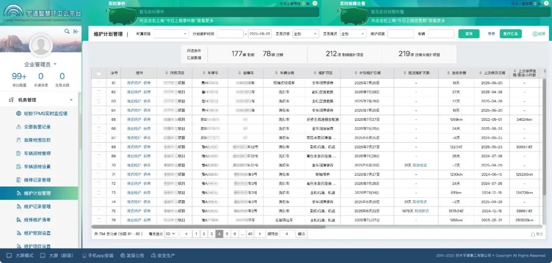Go to page 5 in pagination
Screen dimensions: 552x263
click(x=227, y=234)
